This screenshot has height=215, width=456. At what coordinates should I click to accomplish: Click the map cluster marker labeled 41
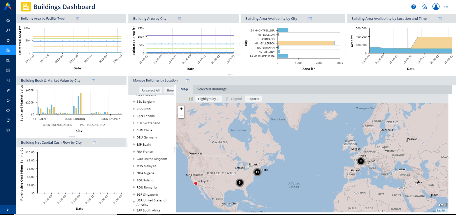tap(257, 172)
